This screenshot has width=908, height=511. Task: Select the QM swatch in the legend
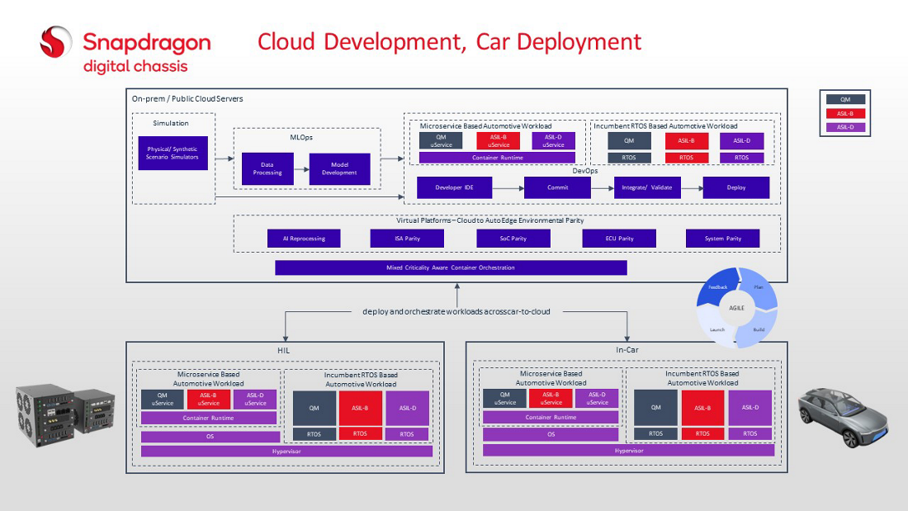point(844,100)
